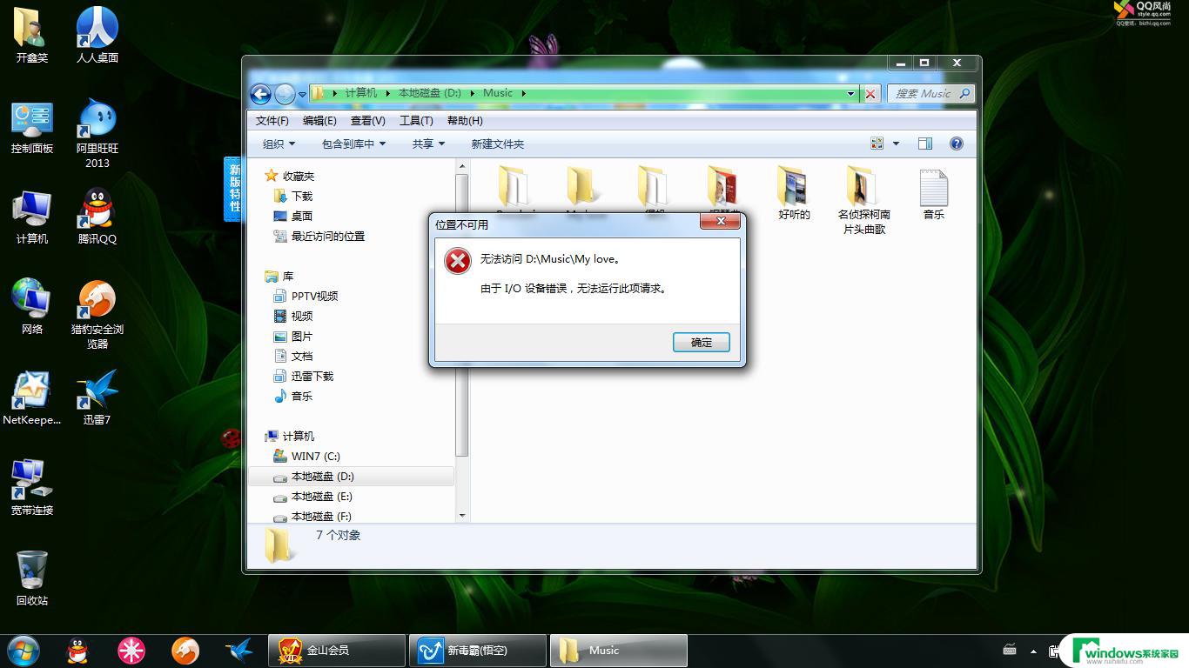Viewport: 1189px width, 668px height.
Task: Select the PPTV视频 library
Action: click(x=306, y=297)
